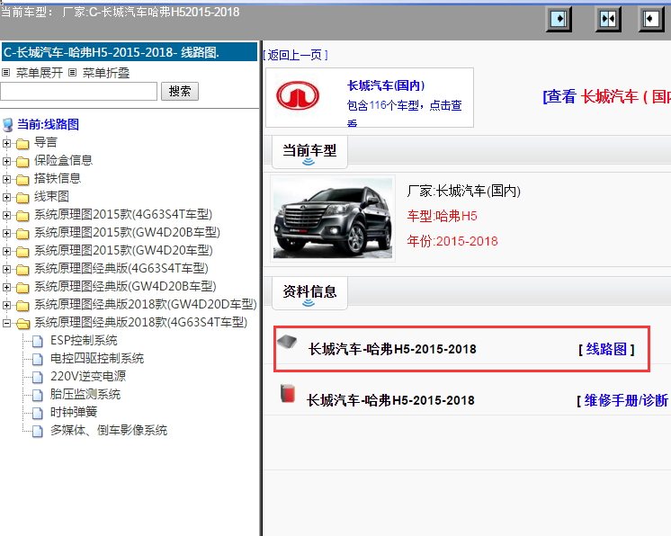Click the 长城汽车(国内) brand link

[386, 85]
